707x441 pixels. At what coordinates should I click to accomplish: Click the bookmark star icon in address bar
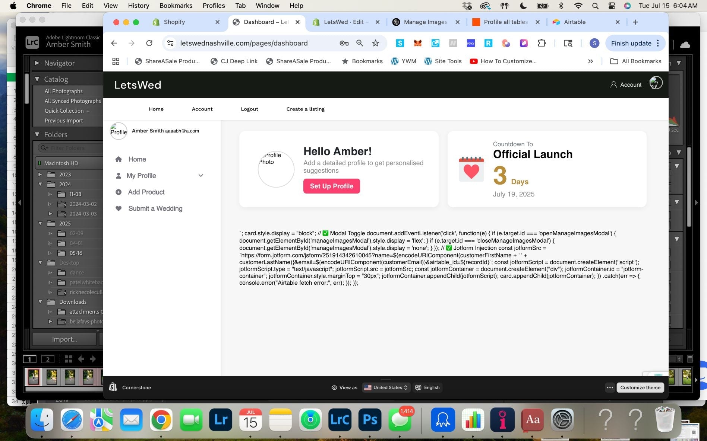point(375,43)
